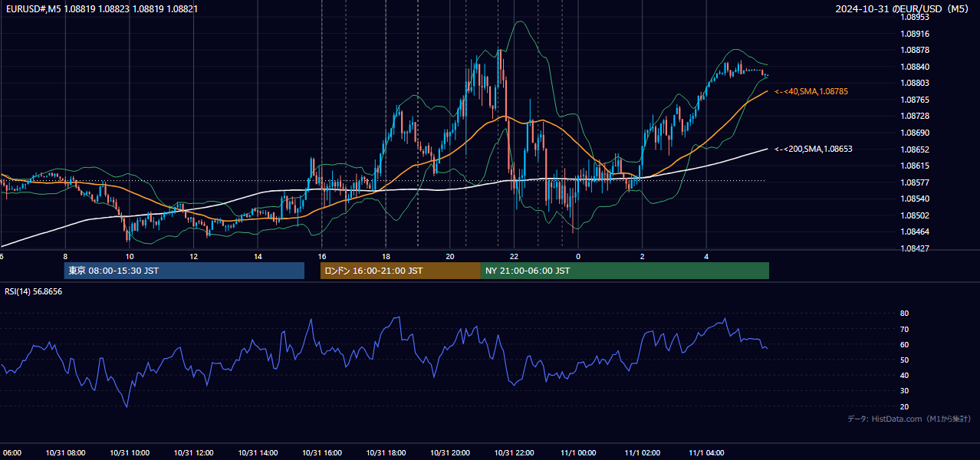
Task: Click the RSI 70 level label
Action: click(x=904, y=329)
